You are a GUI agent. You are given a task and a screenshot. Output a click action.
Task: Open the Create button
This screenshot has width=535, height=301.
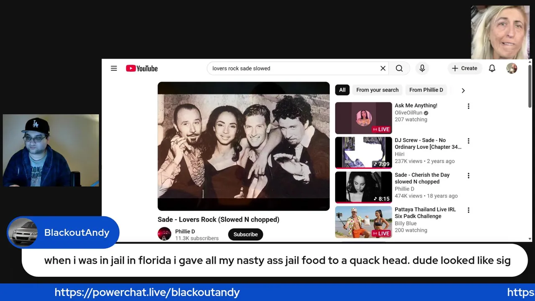pyautogui.click(x=464, y=68)
